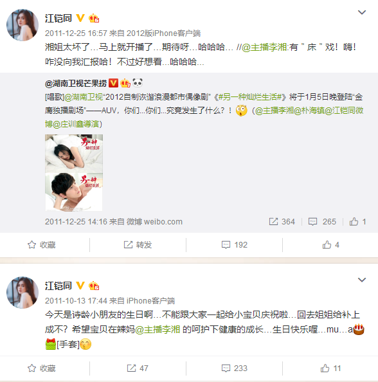Viewport: 378px width, 382px height.
Task: Open the original post's 364 reposts
Action: (x=282, y=221)
